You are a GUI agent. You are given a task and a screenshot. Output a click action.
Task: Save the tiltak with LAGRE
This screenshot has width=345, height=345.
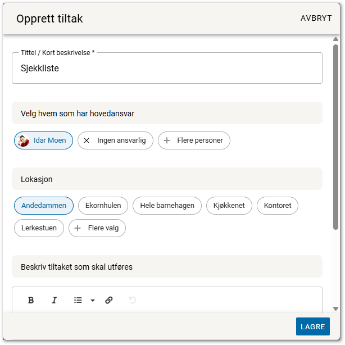[312, 326]
